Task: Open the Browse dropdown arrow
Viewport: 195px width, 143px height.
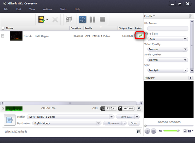Action: pos(124,123)
